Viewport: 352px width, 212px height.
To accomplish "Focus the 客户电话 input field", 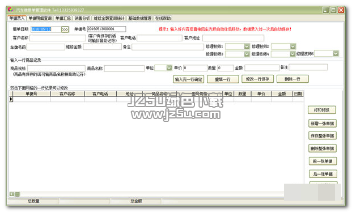I will point(160,38).
